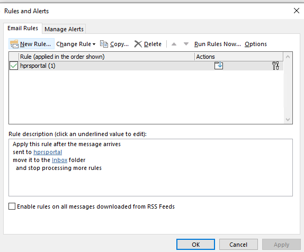304x252 pixels.
Task: Click the OK button
Action: tap(195, 245)
